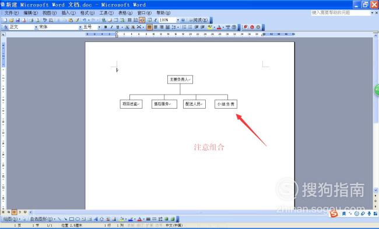
Task: Open the 表格 menu
Action: [x=125, y=13]
